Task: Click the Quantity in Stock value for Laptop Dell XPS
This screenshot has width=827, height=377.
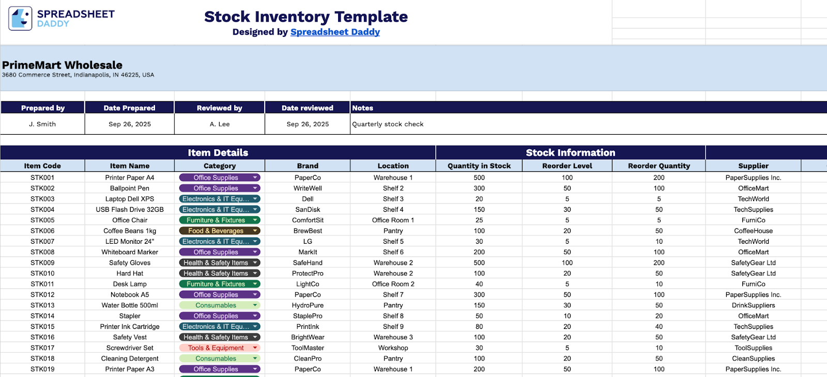Action: pyautogui.click(x=479, y=198)
